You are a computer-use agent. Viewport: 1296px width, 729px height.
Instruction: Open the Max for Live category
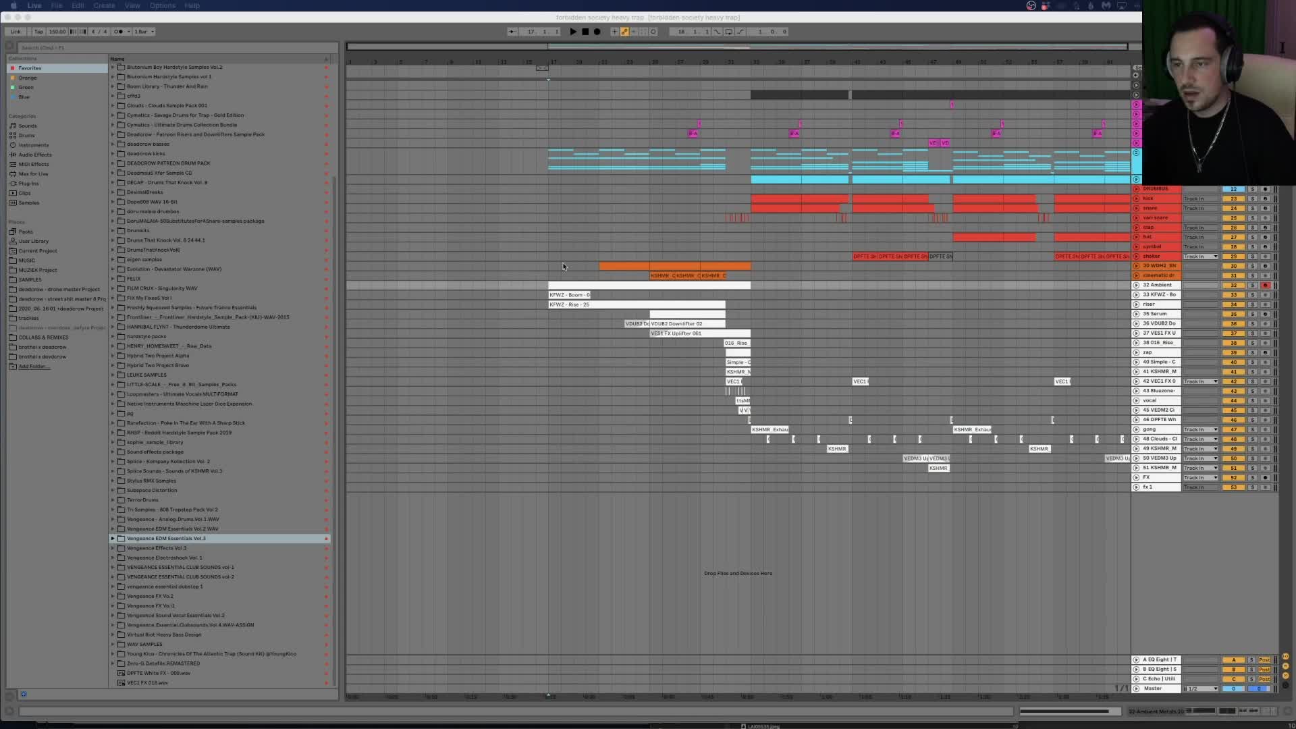33,173
